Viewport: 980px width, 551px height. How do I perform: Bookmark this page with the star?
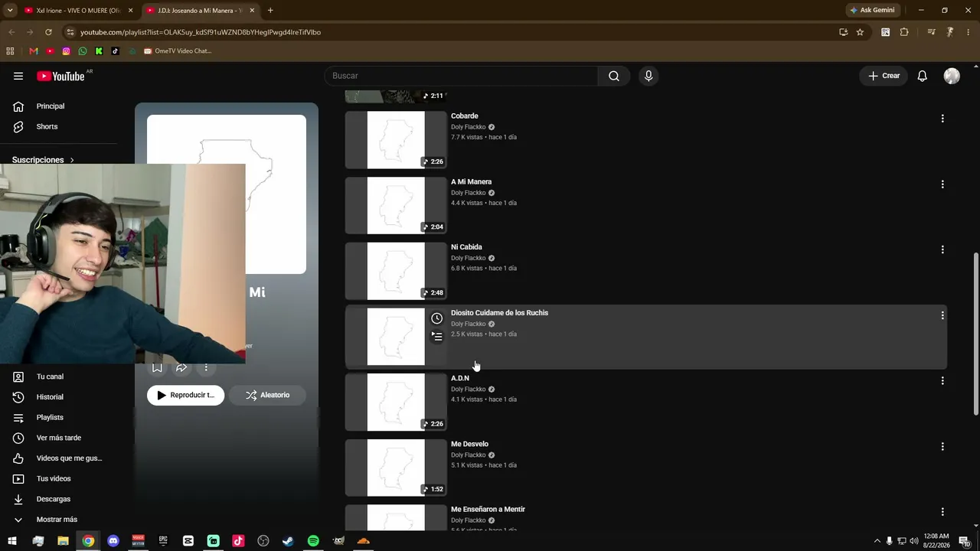(860, 32)
